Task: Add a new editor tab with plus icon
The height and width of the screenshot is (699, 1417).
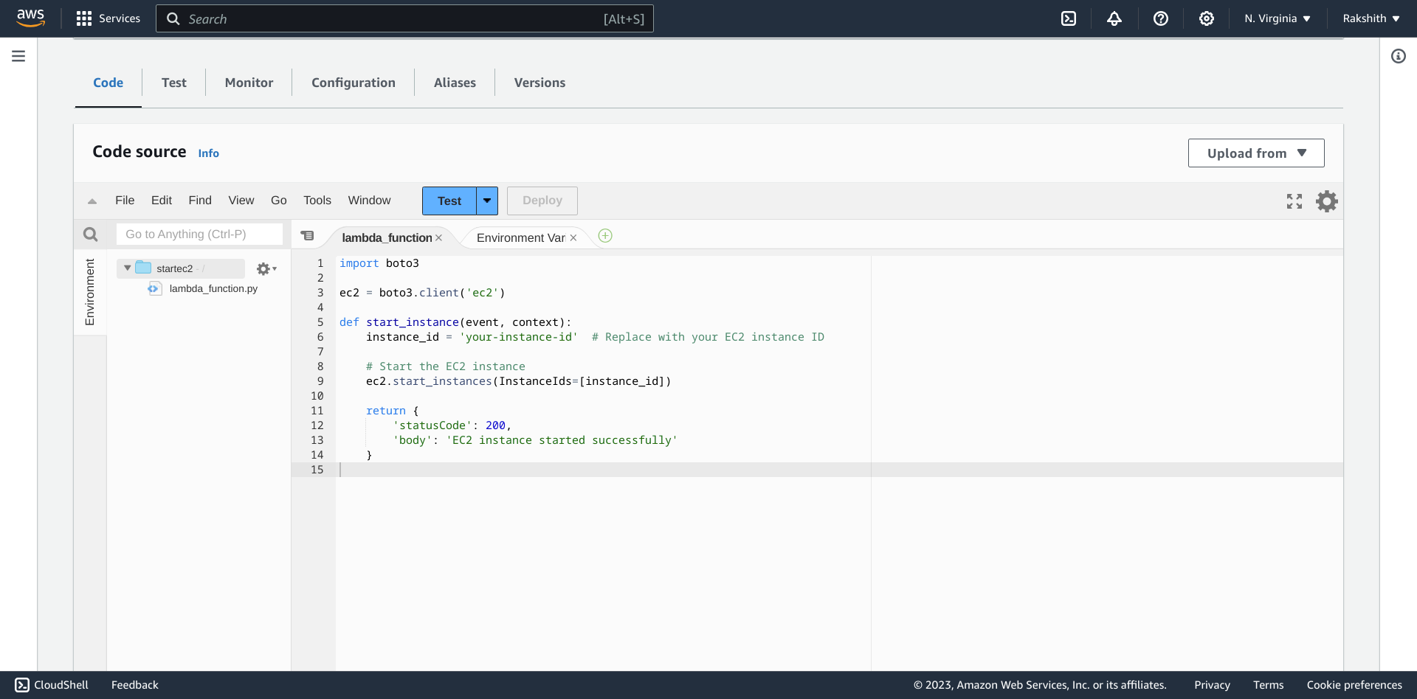Action: (x=605, y=236)
